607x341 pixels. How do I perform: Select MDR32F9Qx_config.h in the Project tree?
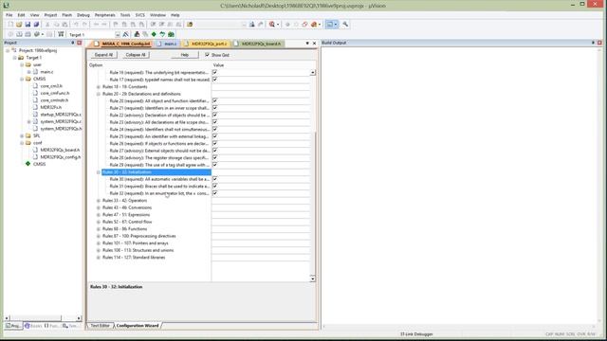pyautogui.click(x=61, y=157)
